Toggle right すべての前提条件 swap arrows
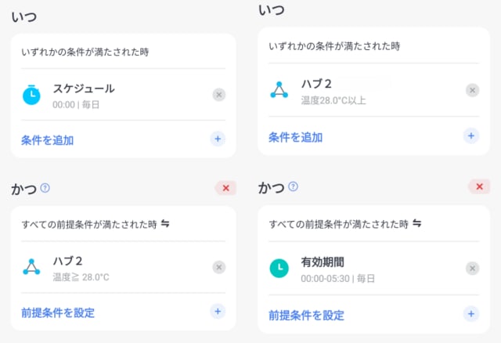Viewport: 501px width, 343px height. (x=416, y=223)
